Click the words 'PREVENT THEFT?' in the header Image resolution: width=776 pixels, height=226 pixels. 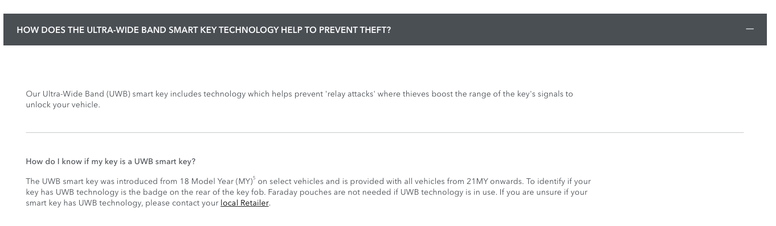[x=355, y=30]
